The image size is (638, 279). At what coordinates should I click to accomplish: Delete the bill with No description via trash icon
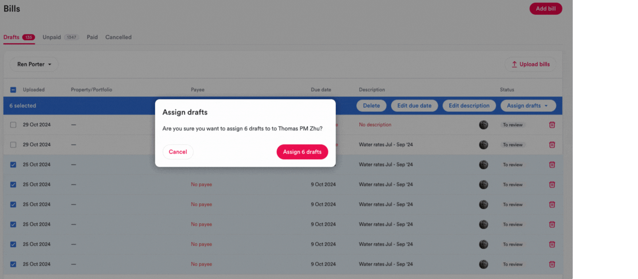(552, 125)
